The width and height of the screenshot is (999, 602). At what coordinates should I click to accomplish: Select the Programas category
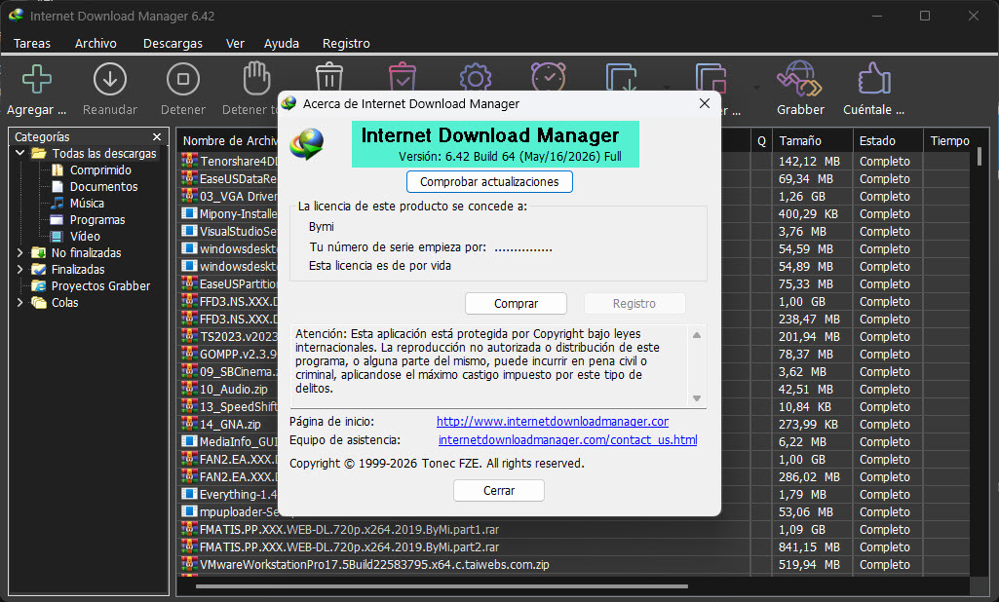pyautogui.click(x=96, y=220)
